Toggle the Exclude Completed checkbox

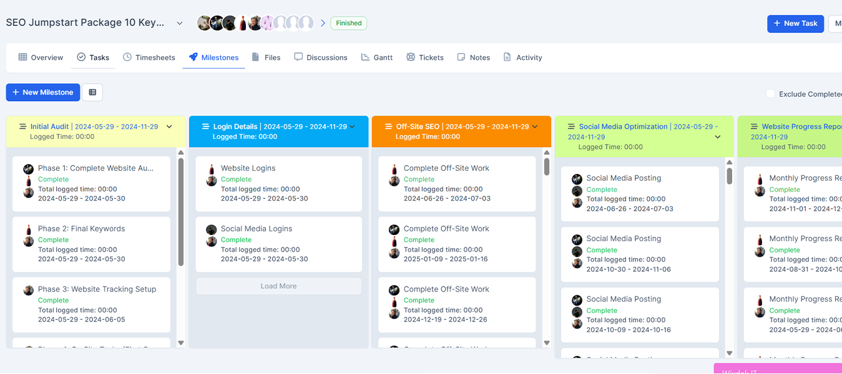click(x=770, y=93)
